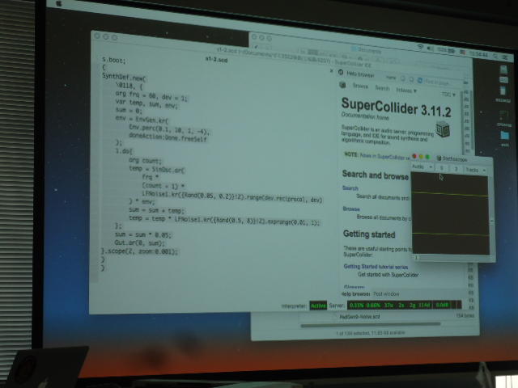This screenshot has height=388, width=518.
Task: Open the Apple menu
Action: [59, 3]
